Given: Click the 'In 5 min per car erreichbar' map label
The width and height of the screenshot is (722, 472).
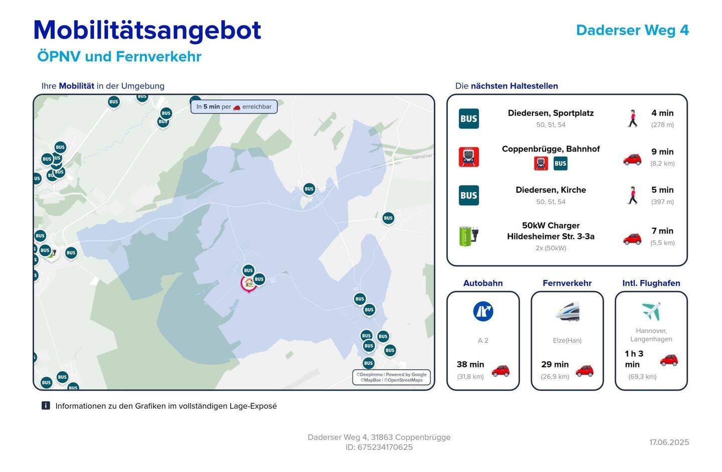Looking at the screenshot, I should (x=234, y=107).
